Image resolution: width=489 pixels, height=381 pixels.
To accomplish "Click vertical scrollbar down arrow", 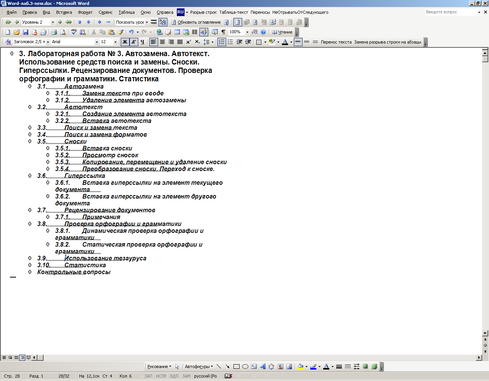I will tap(485, 333).
